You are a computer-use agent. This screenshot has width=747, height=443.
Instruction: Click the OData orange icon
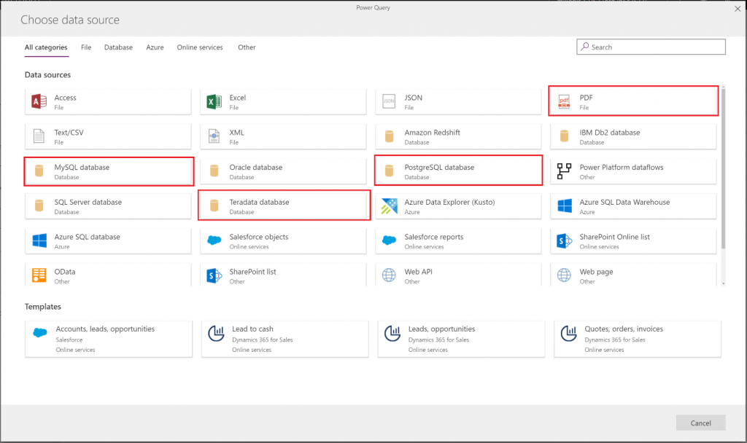pyautogui.click(x=39, y=275)
